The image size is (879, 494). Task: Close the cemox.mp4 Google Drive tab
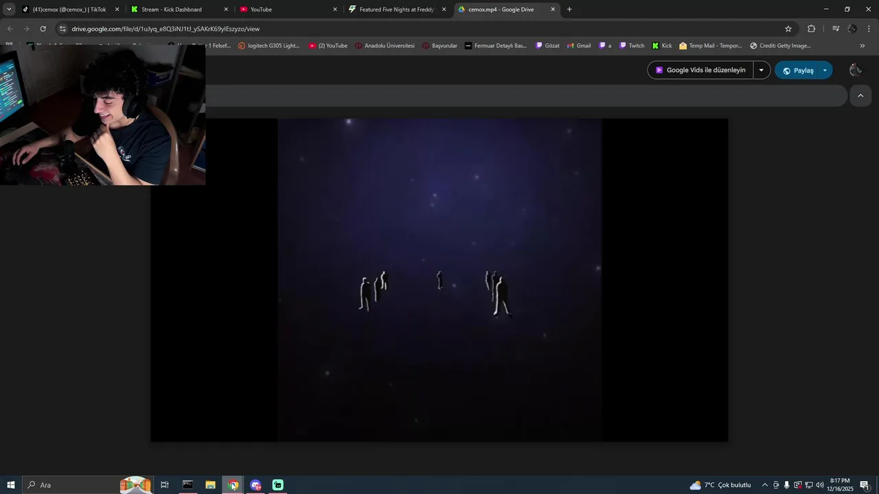pyautogui.click(x=553, y=10)
